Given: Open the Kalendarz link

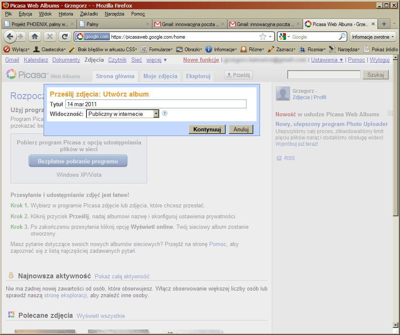Looking at the screenshot, I should (36, 60).
